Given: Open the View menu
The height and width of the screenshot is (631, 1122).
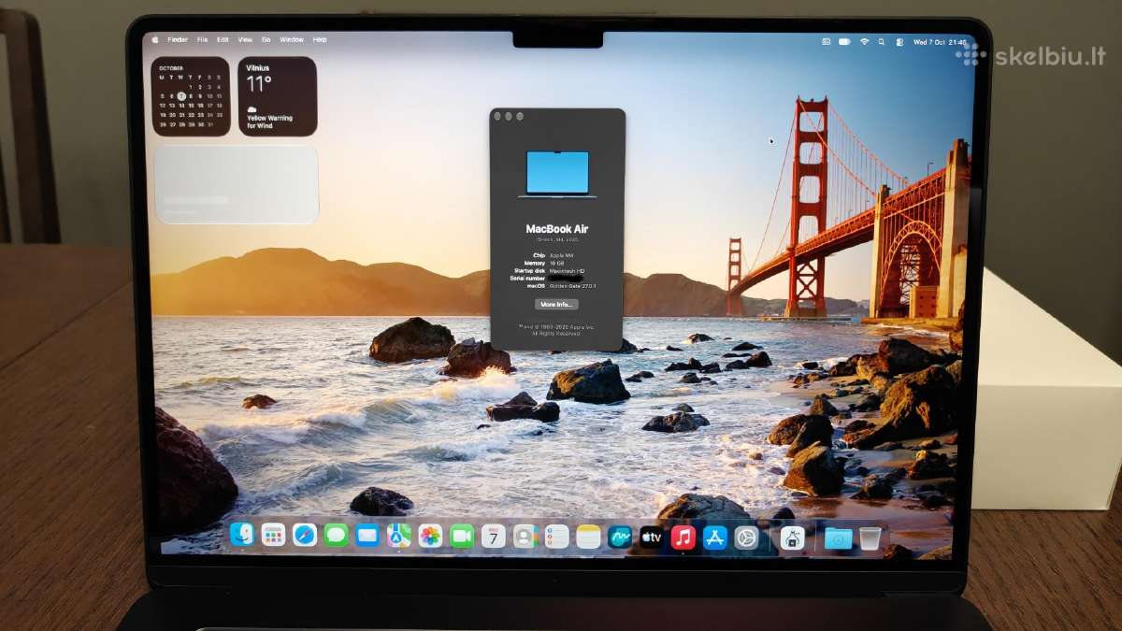Looking at the screenshot, I should 245,39.
